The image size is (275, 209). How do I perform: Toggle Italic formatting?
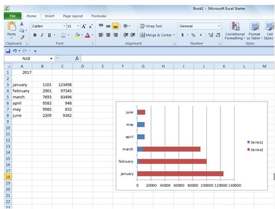(x=42, y=35)
